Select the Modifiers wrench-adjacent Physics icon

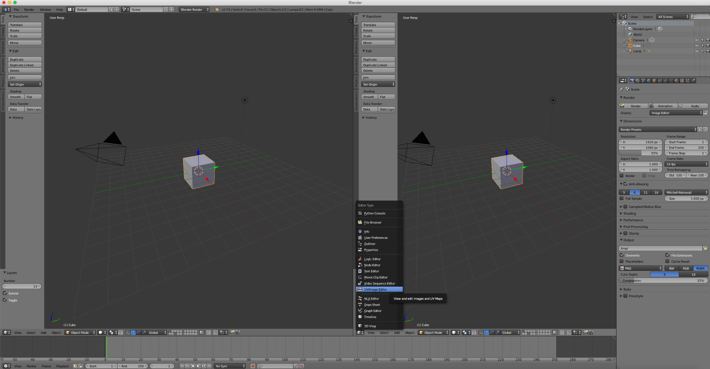coord(693,81)
